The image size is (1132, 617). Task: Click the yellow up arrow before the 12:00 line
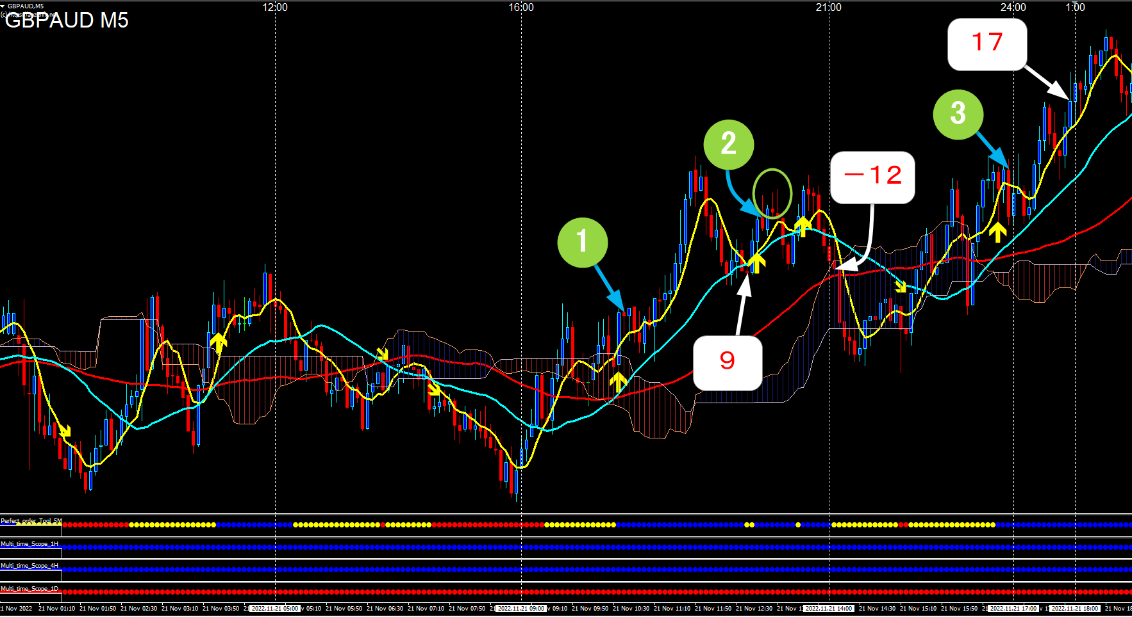(219, 343)
